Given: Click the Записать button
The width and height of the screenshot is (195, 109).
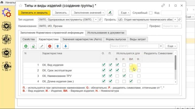Looking at the screenshot, I should [61, 13].
